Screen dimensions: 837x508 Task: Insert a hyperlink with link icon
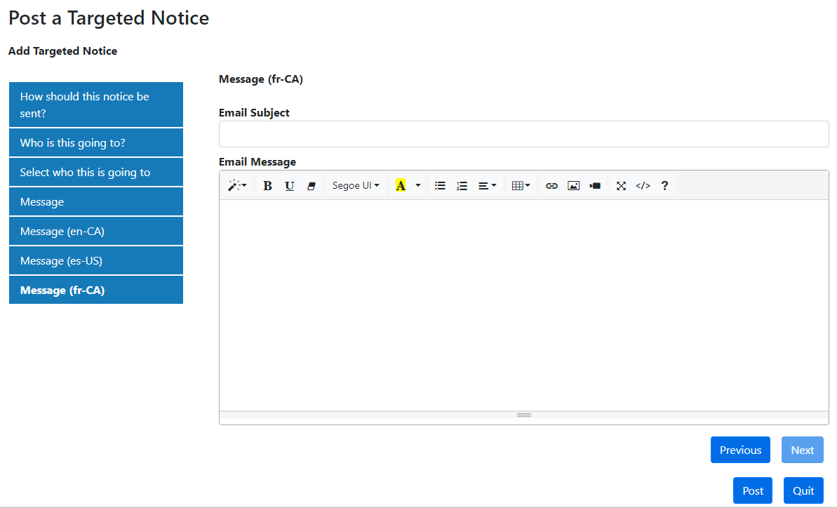pos(551,186)
